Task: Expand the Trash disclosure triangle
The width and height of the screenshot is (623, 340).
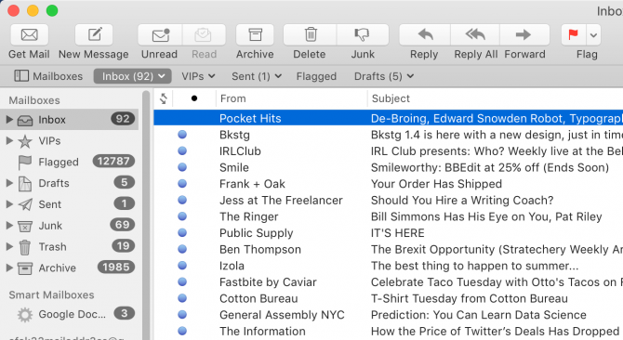Action: (9, 246)
